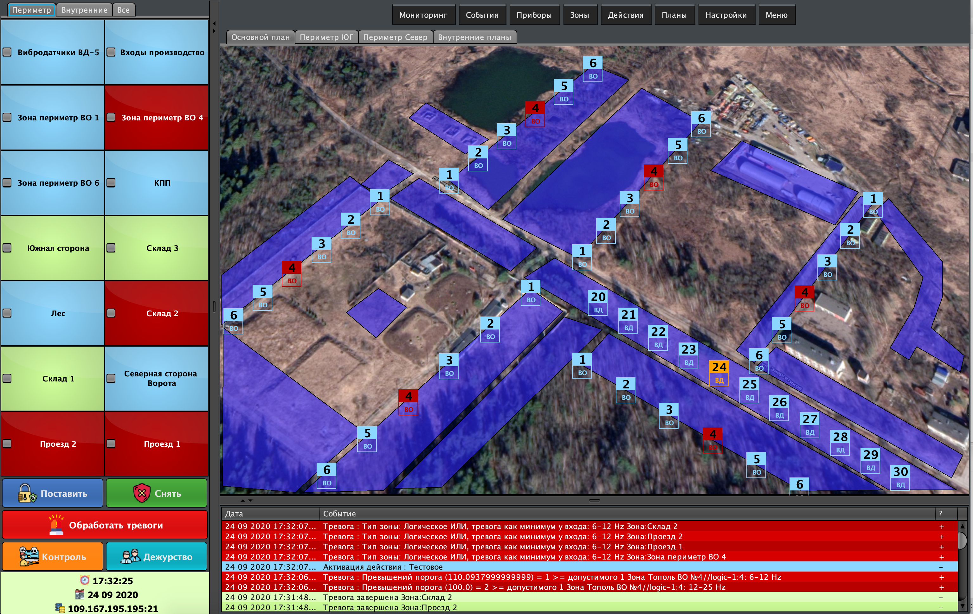This screenshot has height=614, width=973.
Task: Click the guards icon on Дежурство button
Action: coord(131,557)
